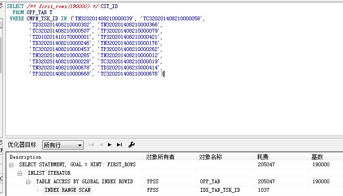Click CMPN_TSK_ID in the WHERE clause

pos(42,18)
